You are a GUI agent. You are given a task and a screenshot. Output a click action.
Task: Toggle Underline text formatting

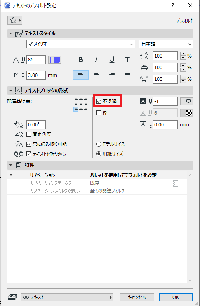[112, 59]
